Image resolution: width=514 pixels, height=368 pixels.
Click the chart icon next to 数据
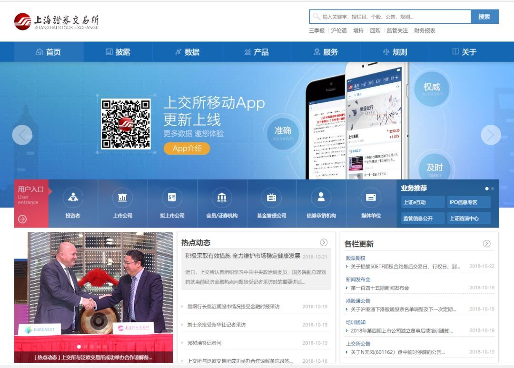coord(177,51)
